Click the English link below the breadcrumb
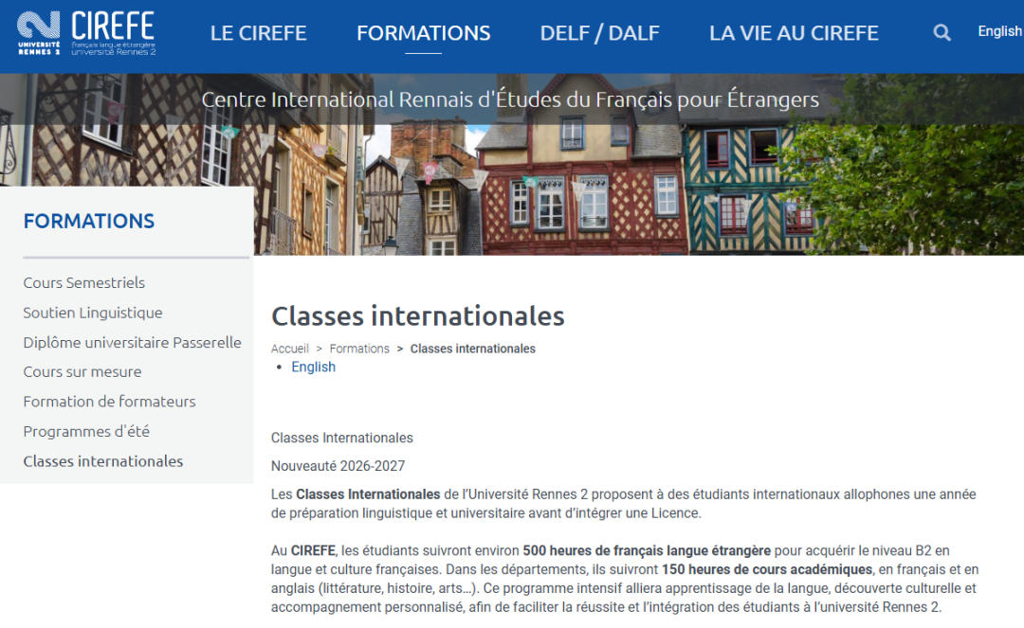Screen dimensions: 1024x628 pyautogui.click(x=313, y=367)
